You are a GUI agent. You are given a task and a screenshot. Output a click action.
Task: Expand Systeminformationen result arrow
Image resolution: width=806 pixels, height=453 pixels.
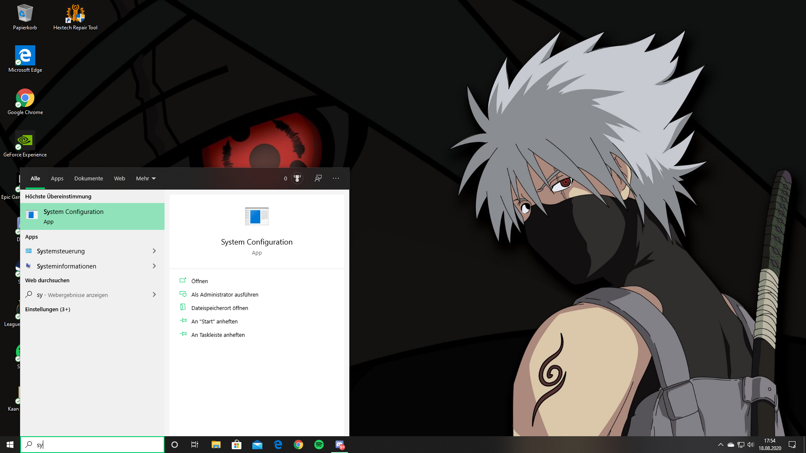click(x=154, y=266)
